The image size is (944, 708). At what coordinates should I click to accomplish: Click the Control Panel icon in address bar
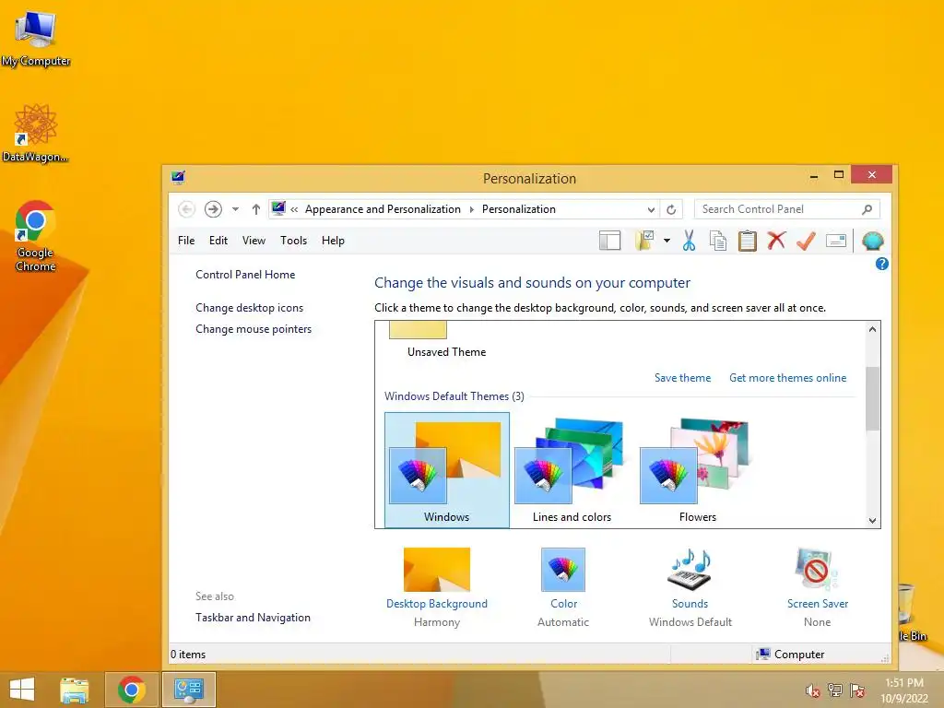tap(278, 208)
